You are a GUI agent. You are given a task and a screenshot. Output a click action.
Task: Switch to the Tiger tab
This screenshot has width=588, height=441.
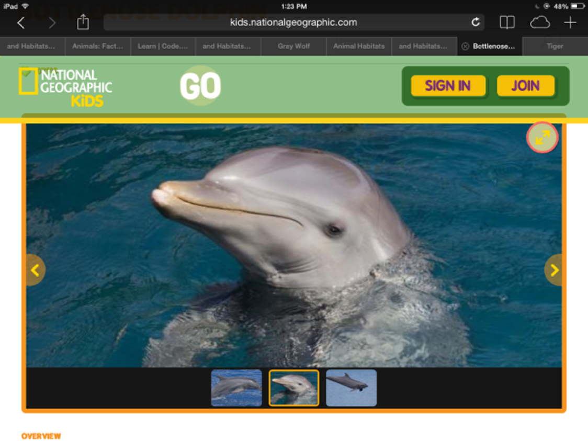point(555,46)
